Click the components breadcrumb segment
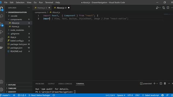Viewport: 173px width, 97px height. (41, 12)
